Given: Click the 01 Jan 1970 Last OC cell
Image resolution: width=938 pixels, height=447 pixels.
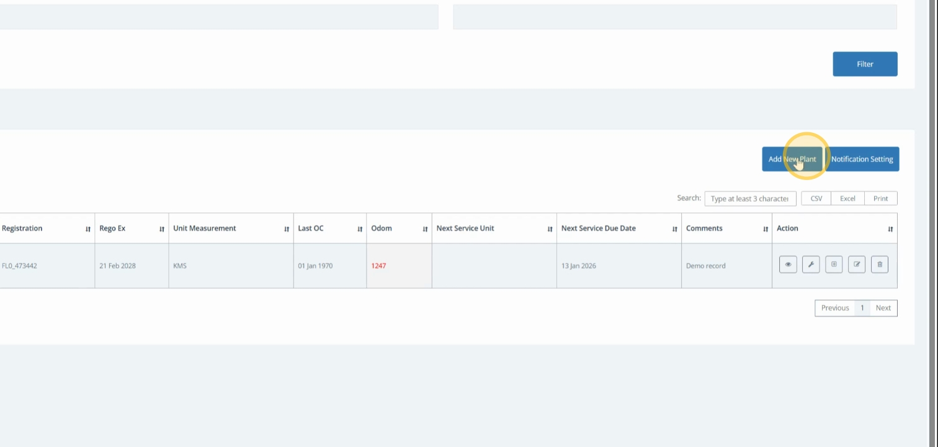Looking at the screenshot, I should [x=330, y=266].
